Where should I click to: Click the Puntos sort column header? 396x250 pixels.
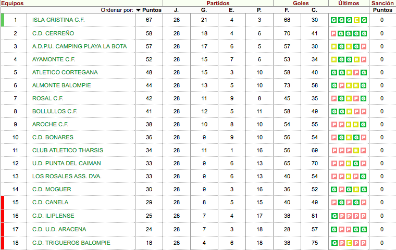[152, 10]
